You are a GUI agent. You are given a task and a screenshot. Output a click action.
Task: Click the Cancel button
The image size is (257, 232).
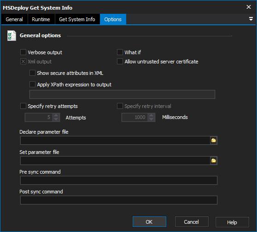(192, 222)
